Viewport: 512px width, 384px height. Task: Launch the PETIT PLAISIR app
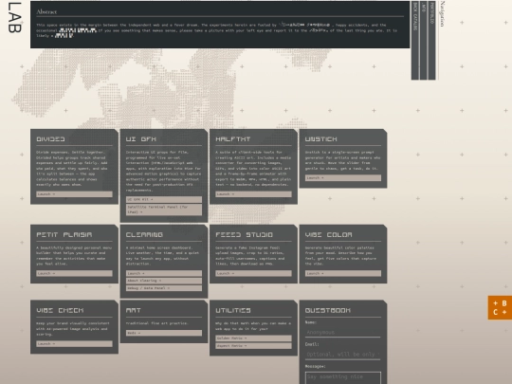[x=75, y=273]
